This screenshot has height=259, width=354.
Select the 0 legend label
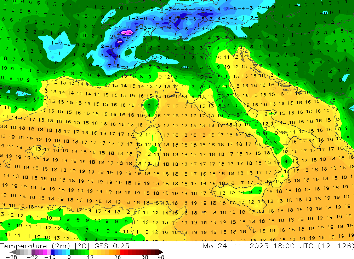pyautogui.click(x=69, y=257)
